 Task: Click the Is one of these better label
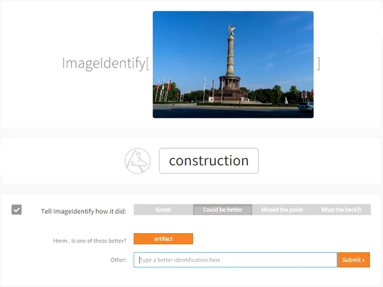point(90,241)
